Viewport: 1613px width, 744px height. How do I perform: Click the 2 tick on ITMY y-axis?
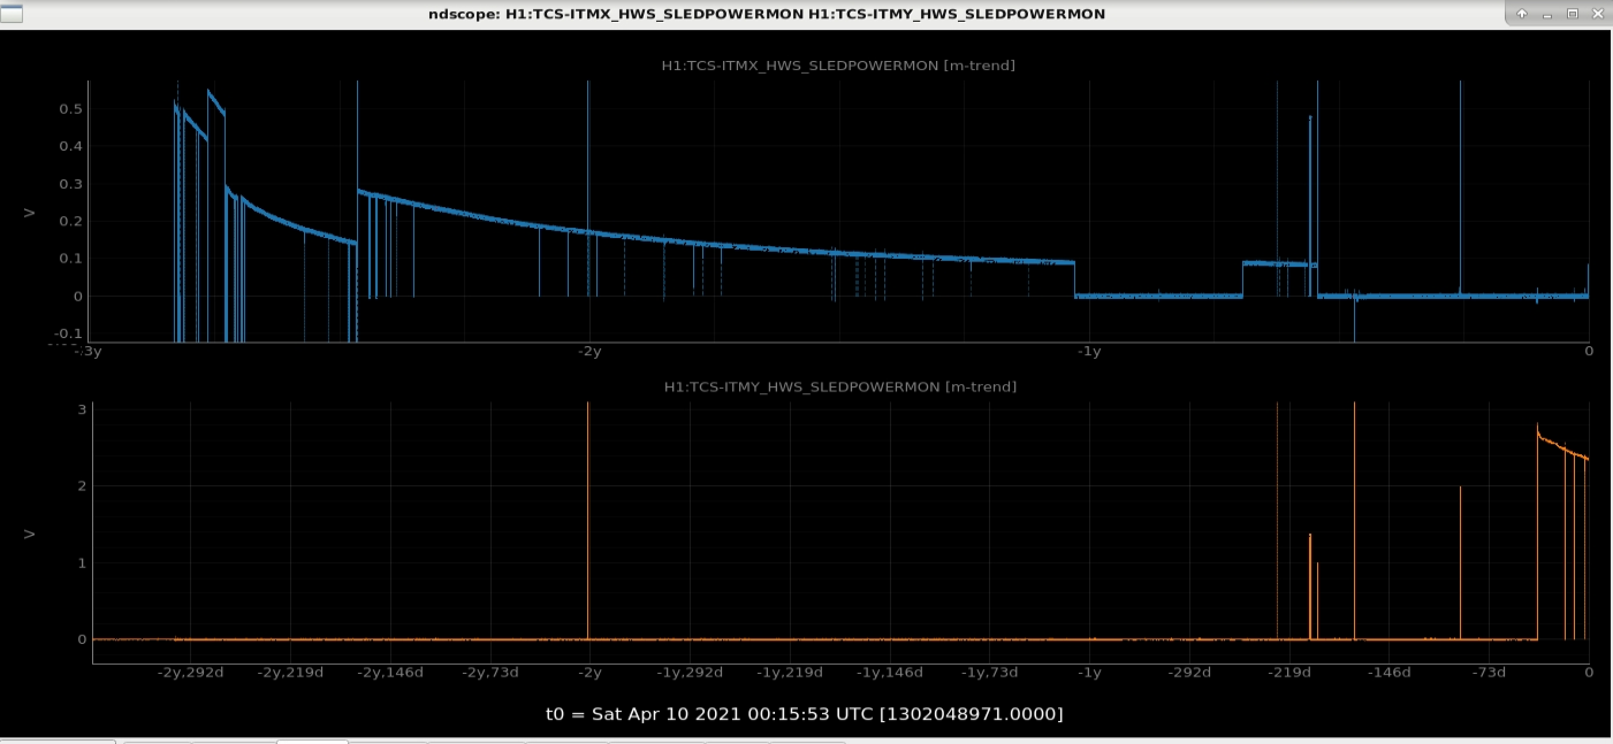[82, 486]
